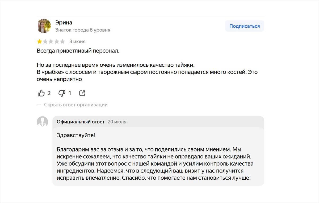The width and height of the screenshot is (319, 203).
Task: Click the third rating star
Action: click(x=51, y=41)
